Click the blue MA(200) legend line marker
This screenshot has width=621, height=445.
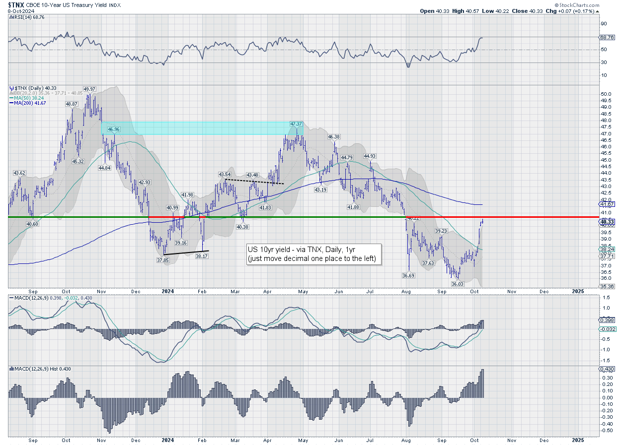(11, 102)
